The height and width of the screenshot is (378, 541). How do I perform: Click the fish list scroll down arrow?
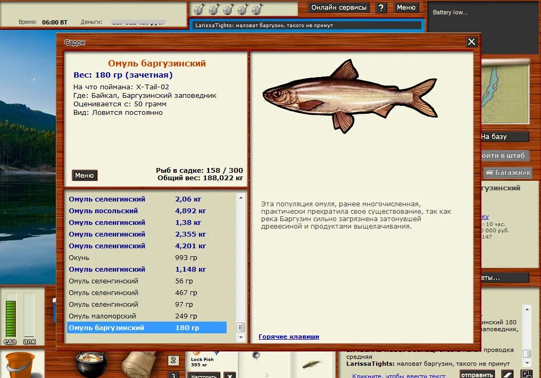click(241, 337)
